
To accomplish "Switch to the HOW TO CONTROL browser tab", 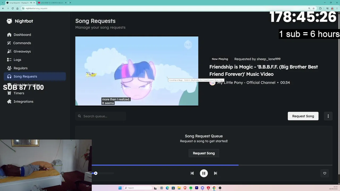I will 52,3.
